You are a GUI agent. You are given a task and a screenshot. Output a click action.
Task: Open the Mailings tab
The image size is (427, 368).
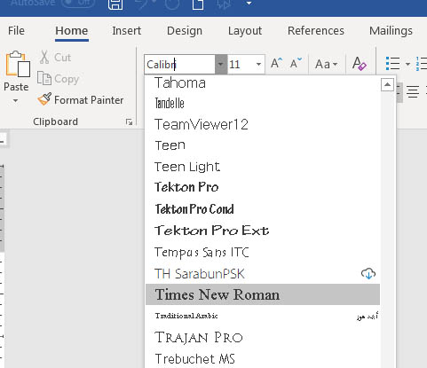[391, 31]
